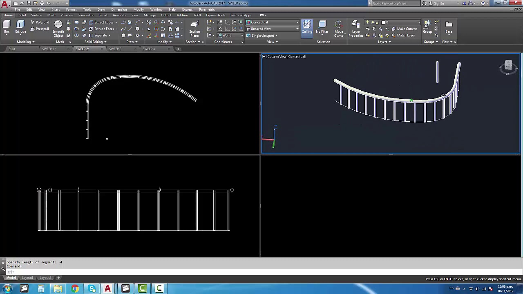
Task: Open the Layout1 tab
Action: pyautogui.click(x=28, y=278)
